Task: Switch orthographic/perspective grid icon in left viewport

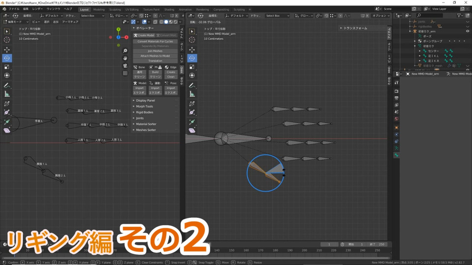Action: [x=125, y=73]
